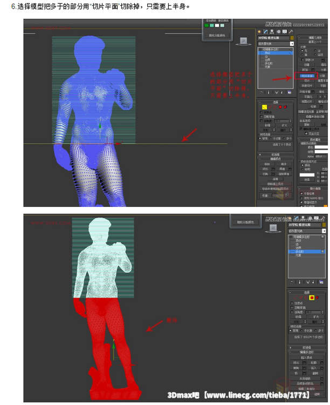This screenshot has width=330, height=405.
Task: Click the ViewCube in the lower viewport
Action: coord(273,228)
